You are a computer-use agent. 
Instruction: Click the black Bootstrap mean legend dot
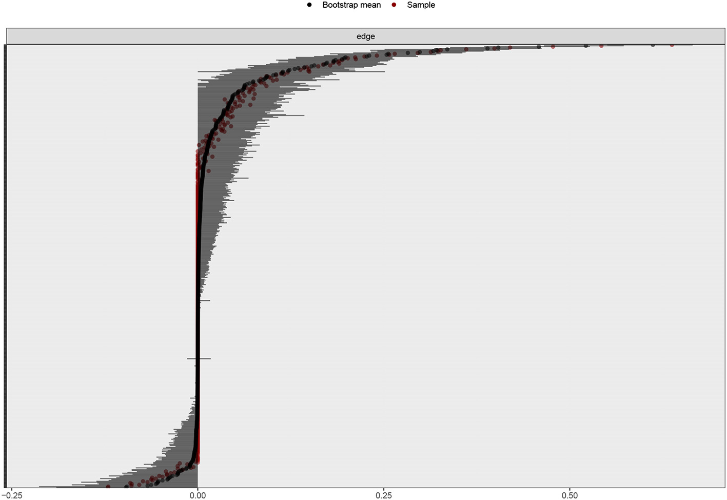[309, 5]
